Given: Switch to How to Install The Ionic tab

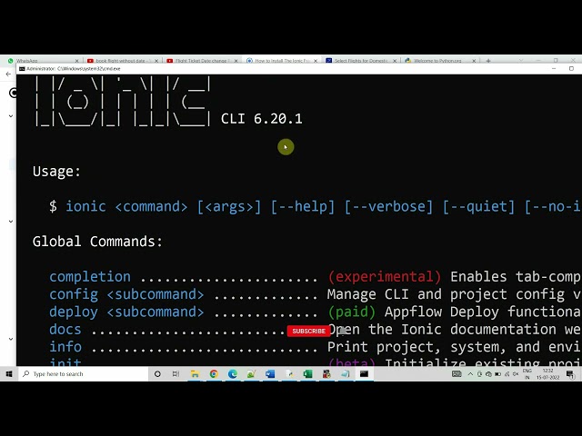Looking at the screenshot, I should (279, 61).
